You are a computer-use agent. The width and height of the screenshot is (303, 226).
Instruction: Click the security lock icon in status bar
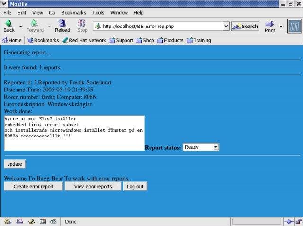[299, 221]
